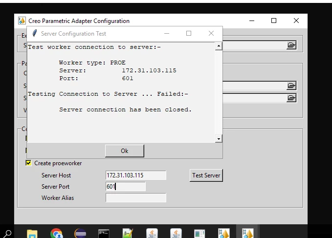Click the Test Server button
Image resolution: width=332 pixels, height=238 pixels.
[206, 175]
